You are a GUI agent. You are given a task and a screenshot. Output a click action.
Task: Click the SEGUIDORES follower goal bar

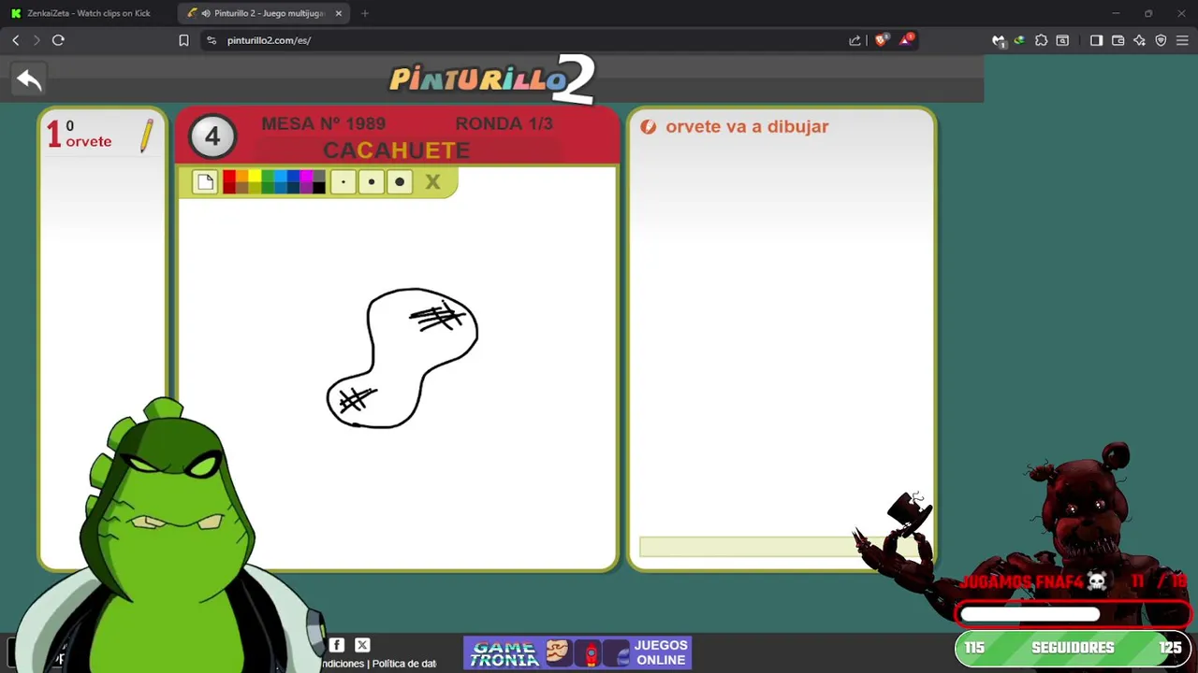coord(1073,648)
